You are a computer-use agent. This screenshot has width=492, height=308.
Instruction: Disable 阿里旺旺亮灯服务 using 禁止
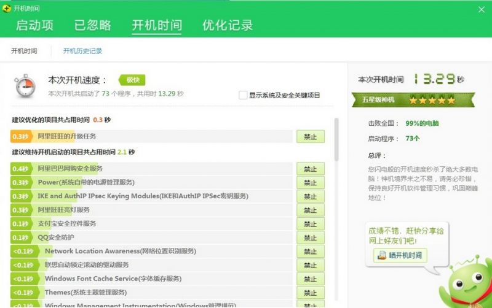click(311, 210)
